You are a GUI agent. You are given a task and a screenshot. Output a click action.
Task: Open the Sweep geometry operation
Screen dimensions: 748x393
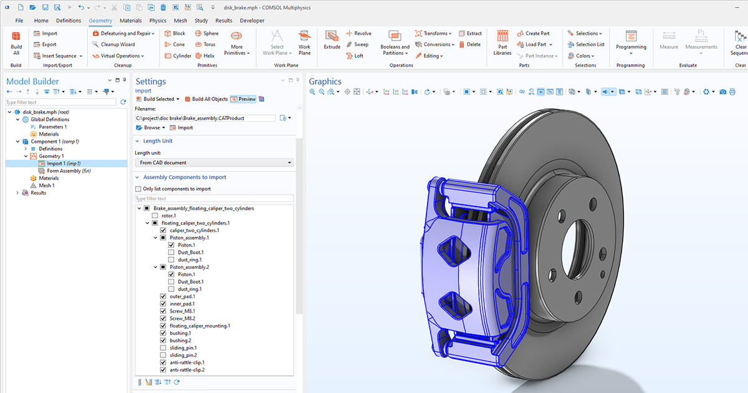coord(359,44)
